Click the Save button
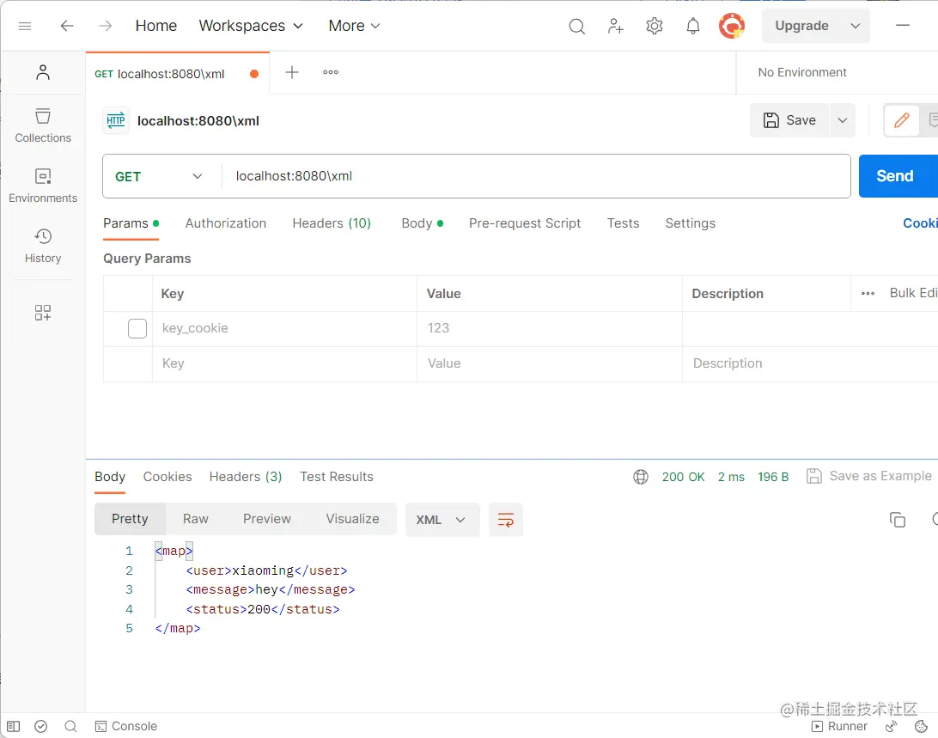The height and width of the screenshot is (738, 938). point(789,120)
